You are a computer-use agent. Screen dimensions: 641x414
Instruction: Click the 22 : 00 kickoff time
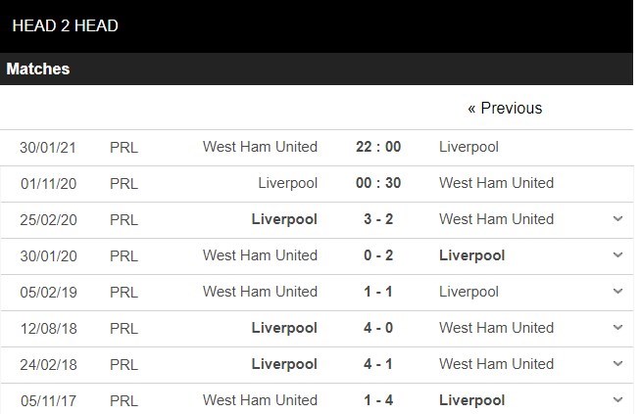[x=378, y=147]
